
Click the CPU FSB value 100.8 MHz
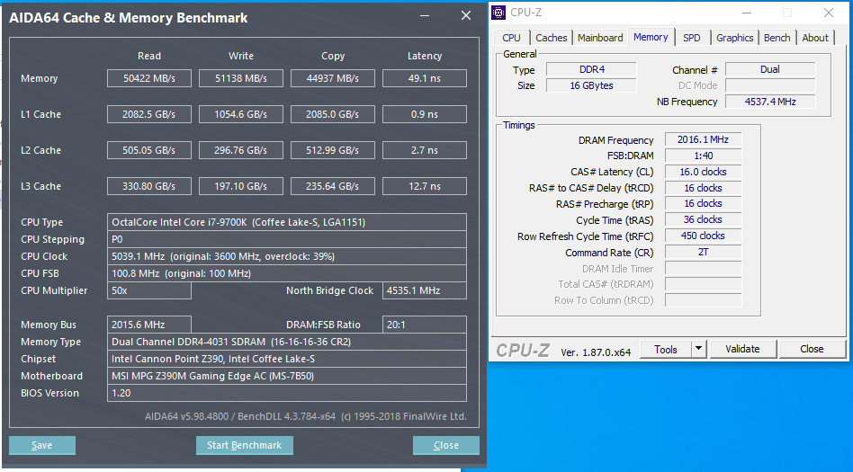(x=287, y=273)
